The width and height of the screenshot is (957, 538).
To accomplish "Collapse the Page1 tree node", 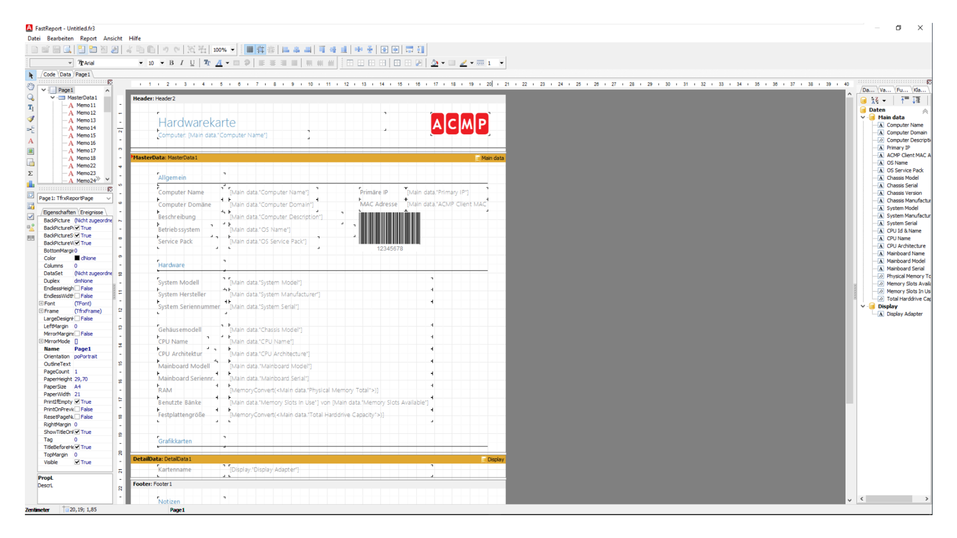I will point(44,90).
